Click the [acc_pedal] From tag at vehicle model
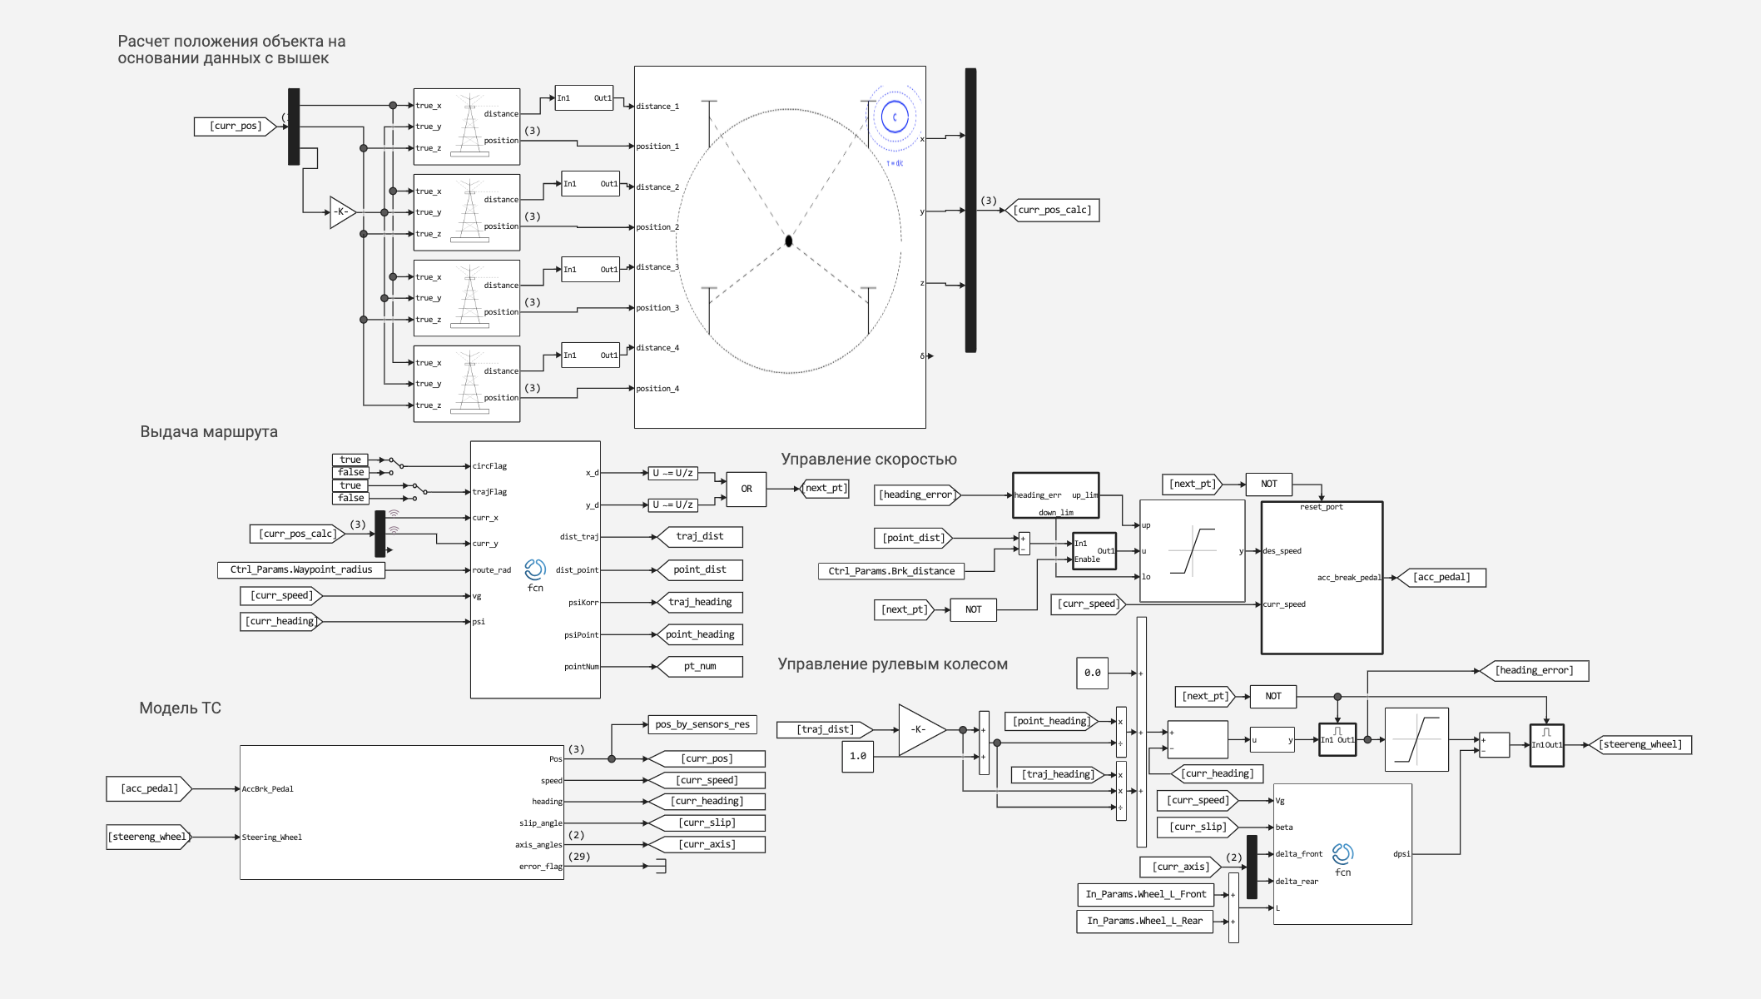This screenshot has width=1761, height=999. [150, 788]
